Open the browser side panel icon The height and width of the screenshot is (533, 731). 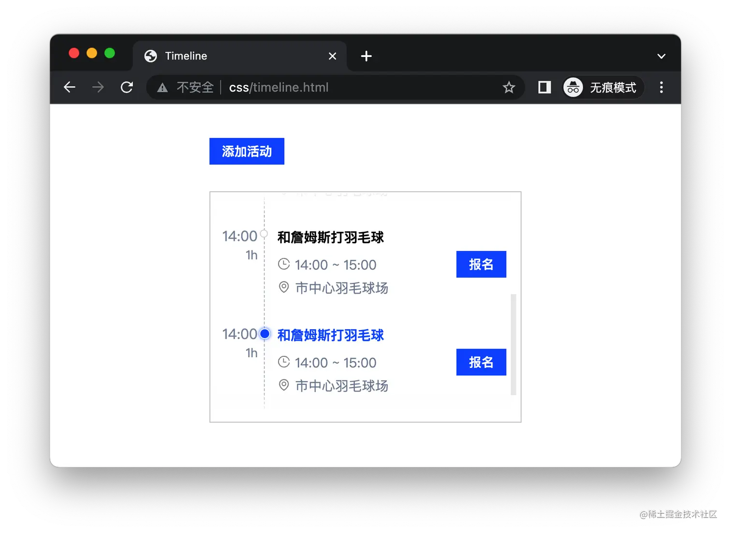coord(544,87)
